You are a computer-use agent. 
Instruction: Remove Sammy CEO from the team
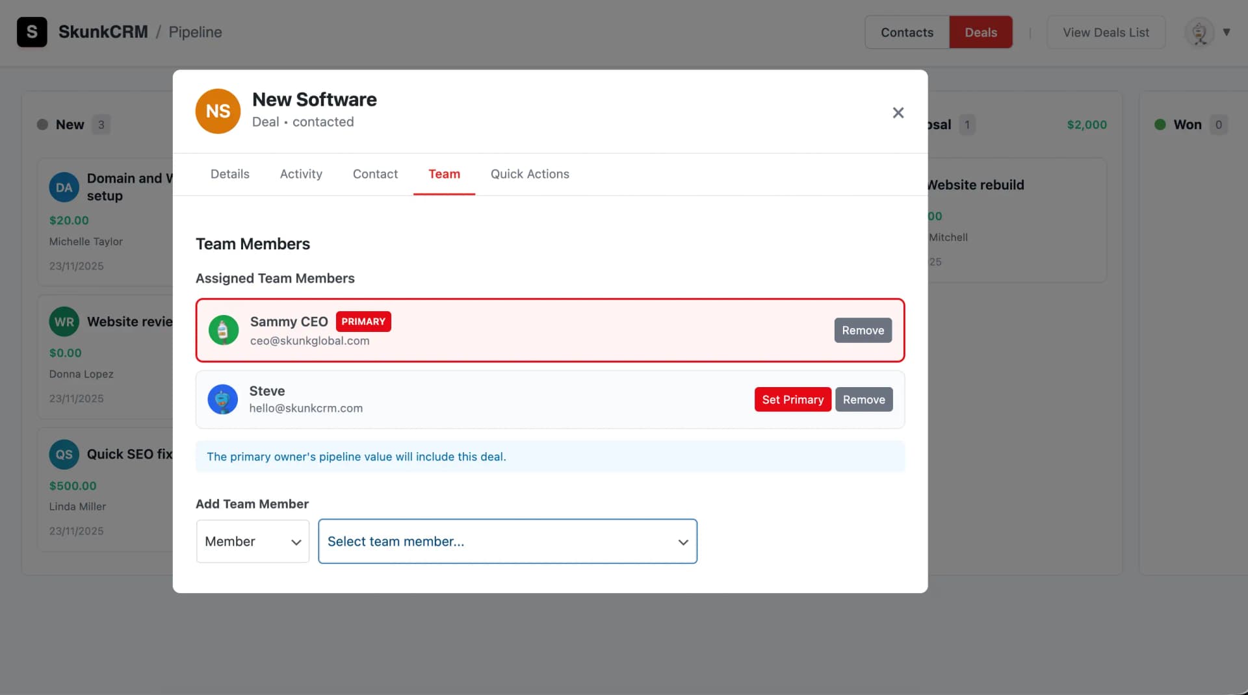(863, 330)
